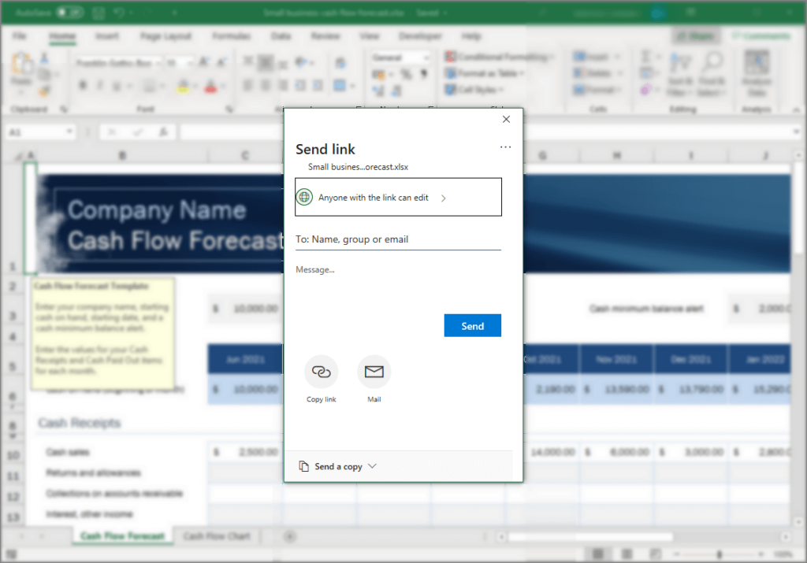Click the Save icon in title bar
Image resolution: width=807 pixels, height=563 pixels.
(99, 13)
